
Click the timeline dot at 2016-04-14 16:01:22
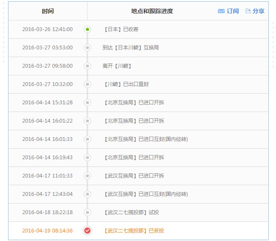coord(87,120)
